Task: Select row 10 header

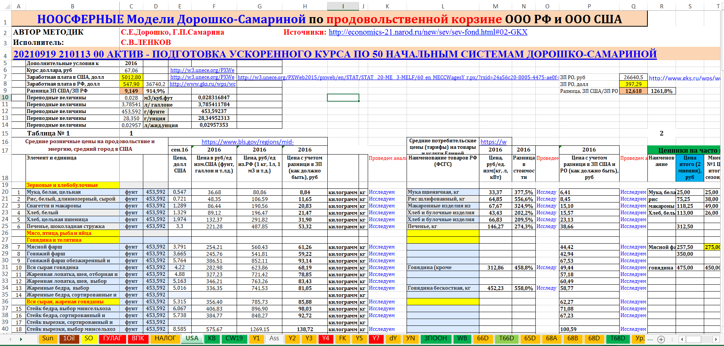Action: (5, 97)
